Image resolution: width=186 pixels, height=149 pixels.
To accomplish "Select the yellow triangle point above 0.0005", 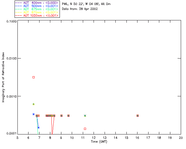I will (x=34, y=104).
